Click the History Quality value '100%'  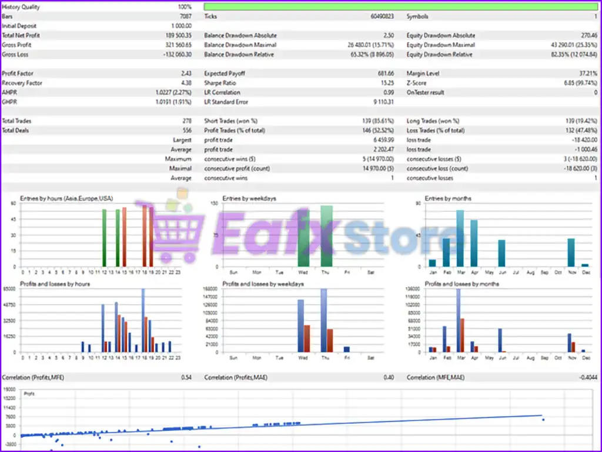(185, 7)
